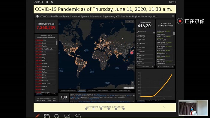Open the see all slides grid view
The height and width of the screenshot is (118, 210).
coord(46,116)
